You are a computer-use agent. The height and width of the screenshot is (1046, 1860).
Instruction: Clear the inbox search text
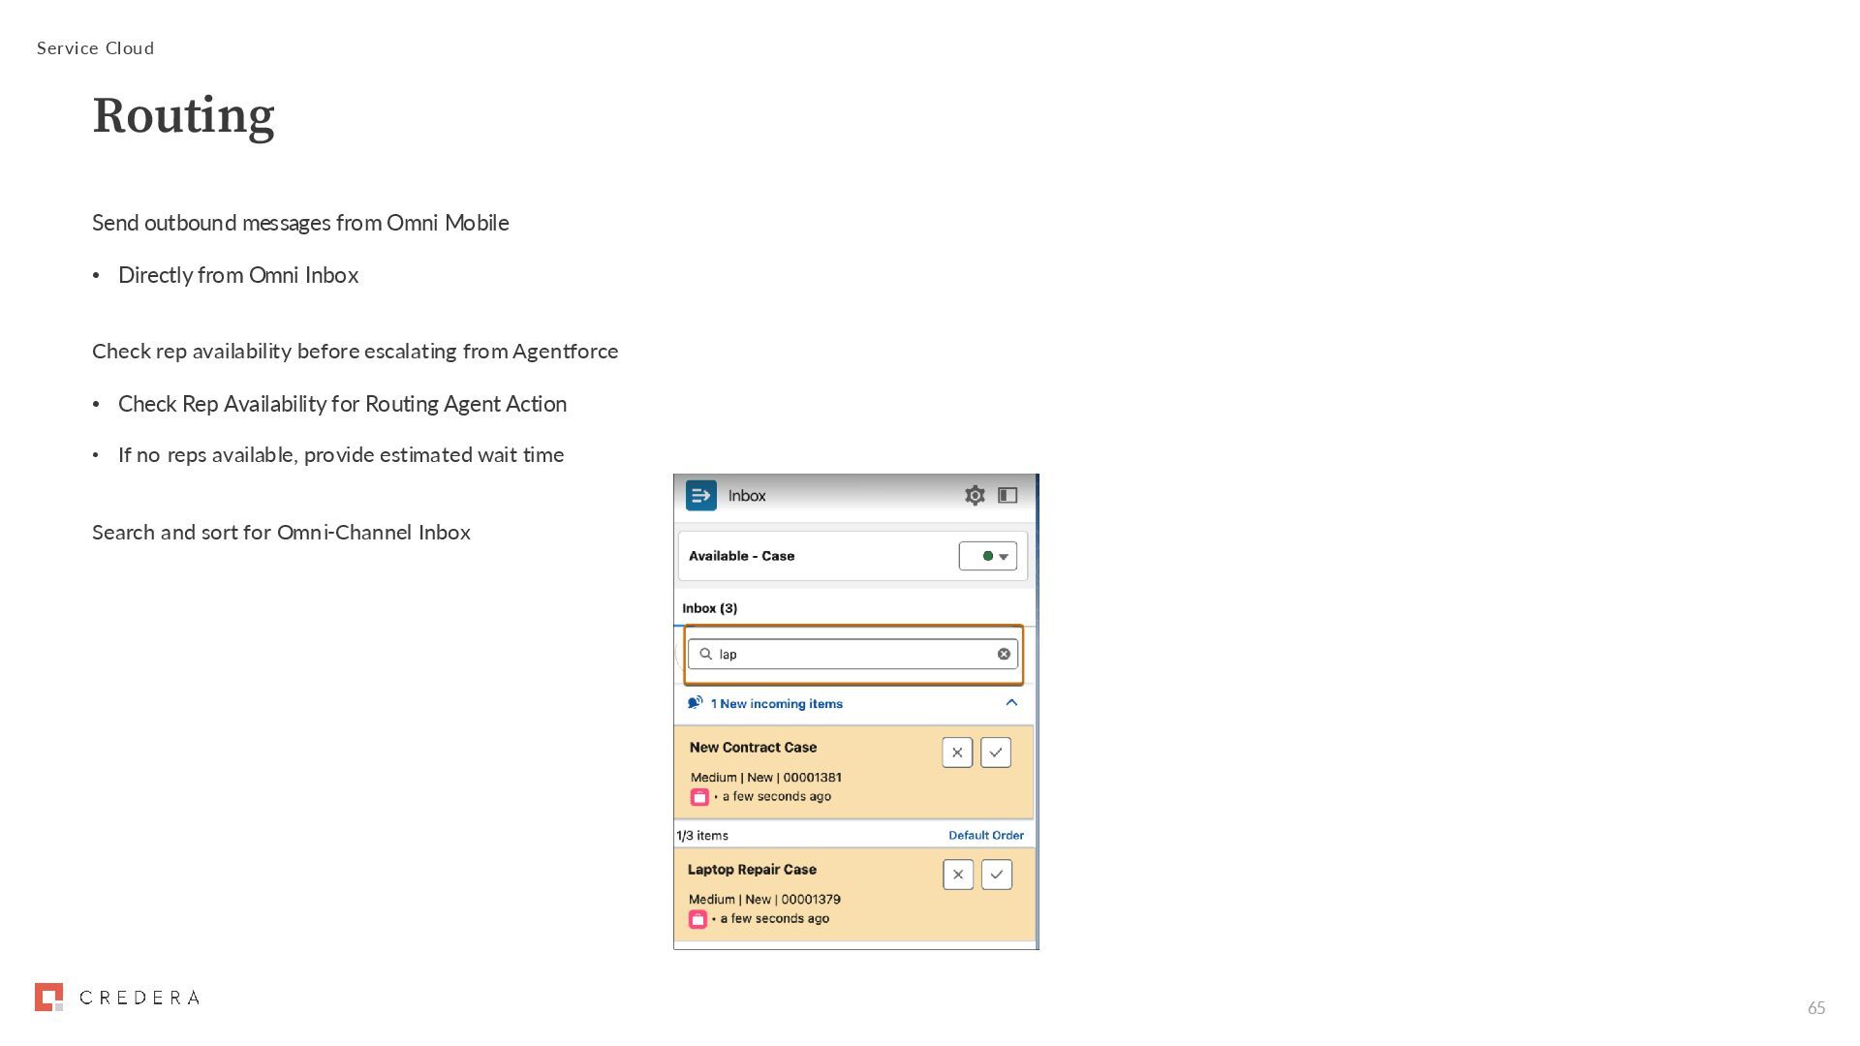[1004, 654]
